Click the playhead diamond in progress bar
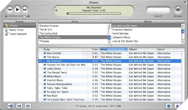 [x=68, y=13]
